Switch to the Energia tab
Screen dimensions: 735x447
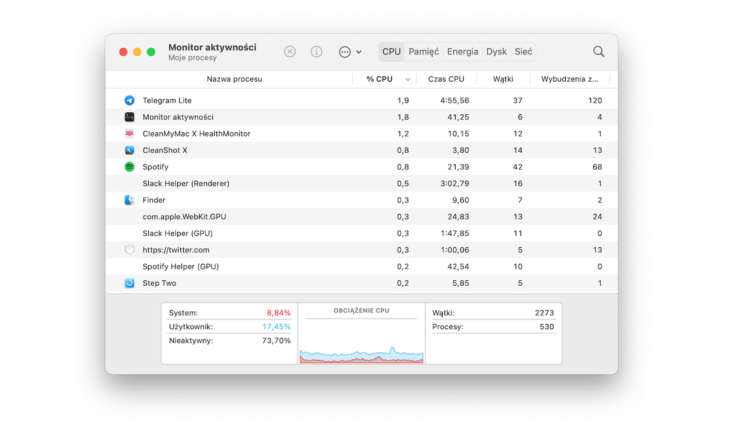pyautogui.click(x=462, y=52)
